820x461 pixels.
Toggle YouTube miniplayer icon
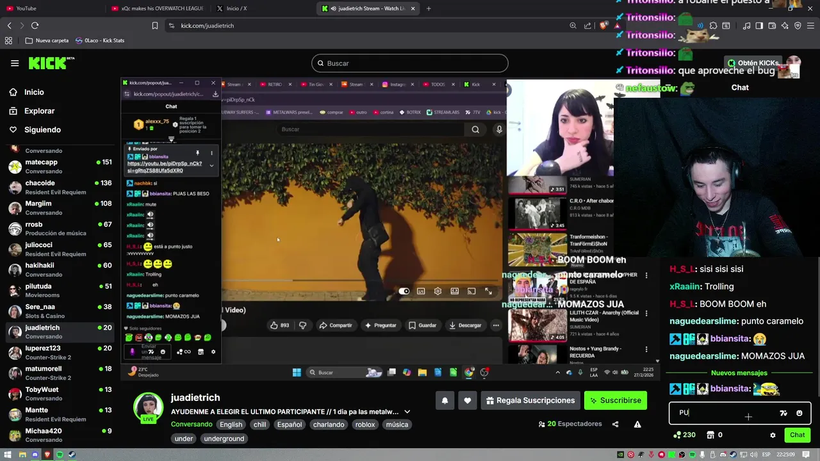pos(454,291)
